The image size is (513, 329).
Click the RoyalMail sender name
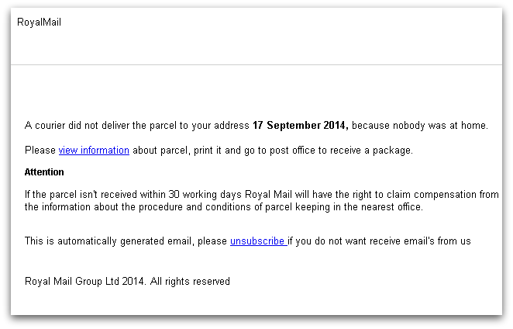[x=39, y=23]
